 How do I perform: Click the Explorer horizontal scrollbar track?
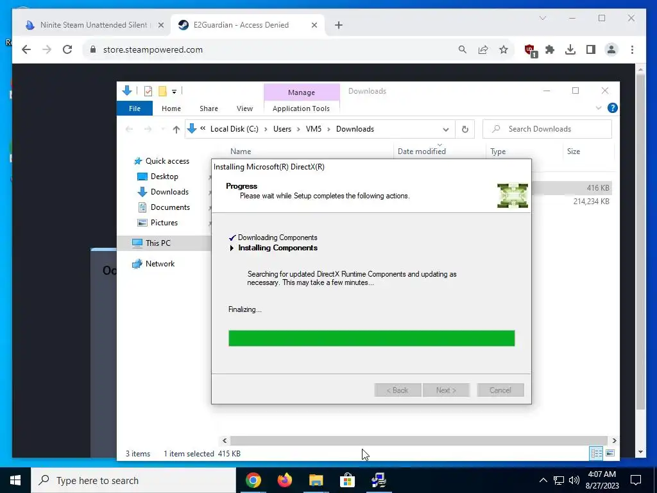pyautogui.click(x=419, y=440)
